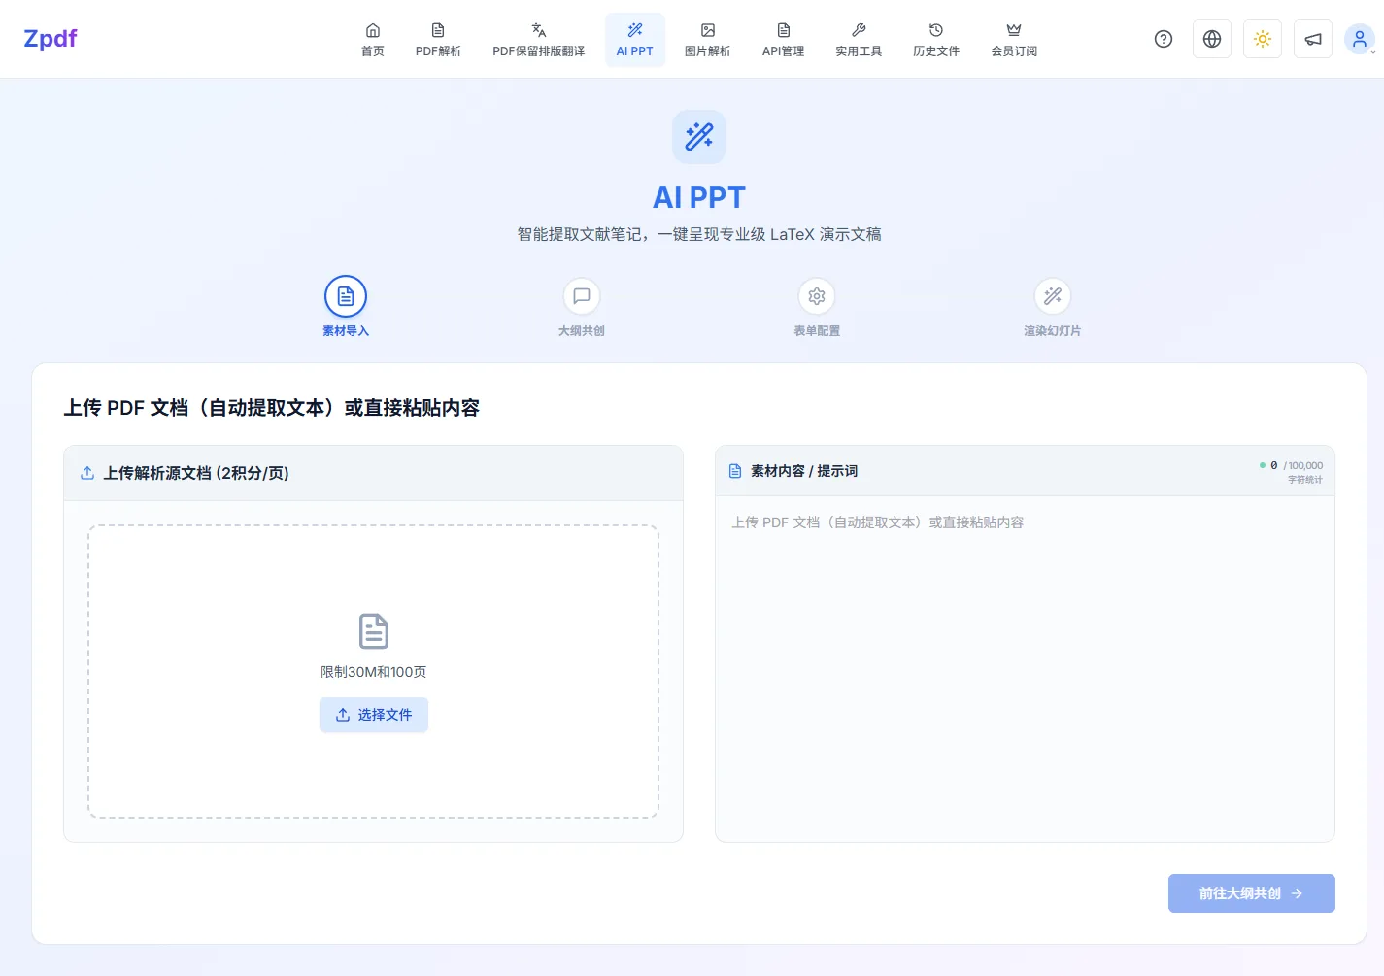Image resolution: width=1384 pixels, height=976 pixels.
Task: Open the API管理 page
Action: [x=783, y=40]
